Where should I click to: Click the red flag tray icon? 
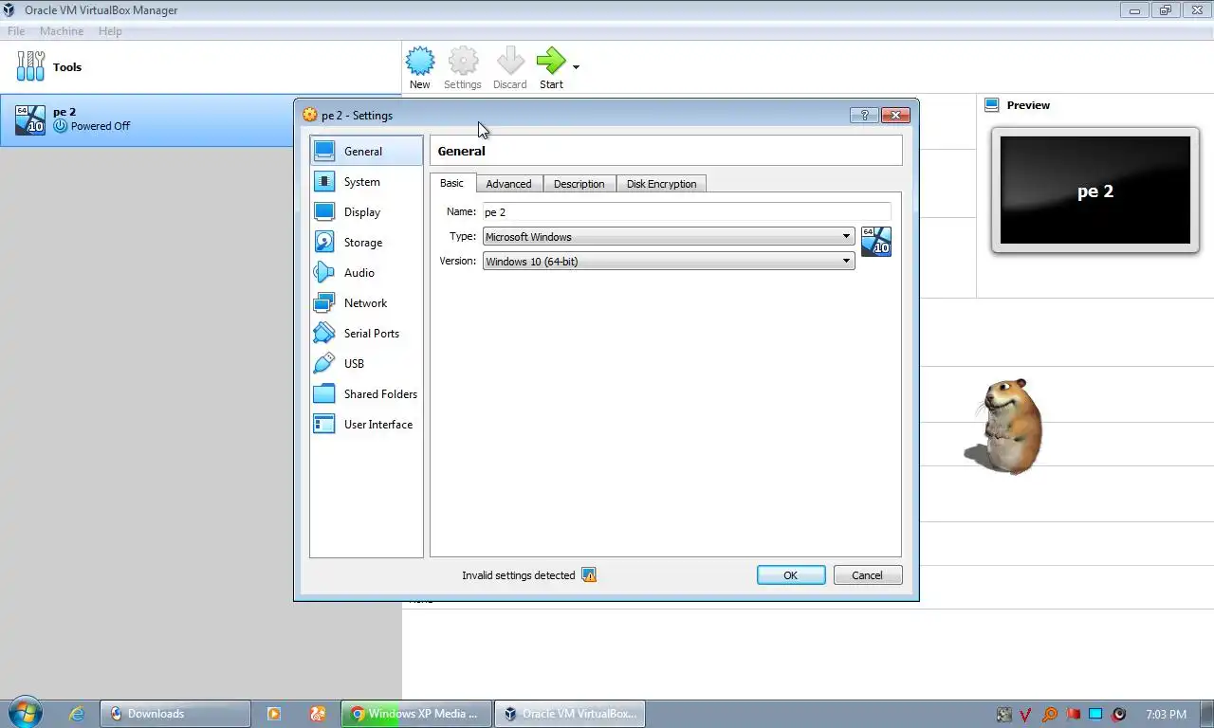[1073, 715]
